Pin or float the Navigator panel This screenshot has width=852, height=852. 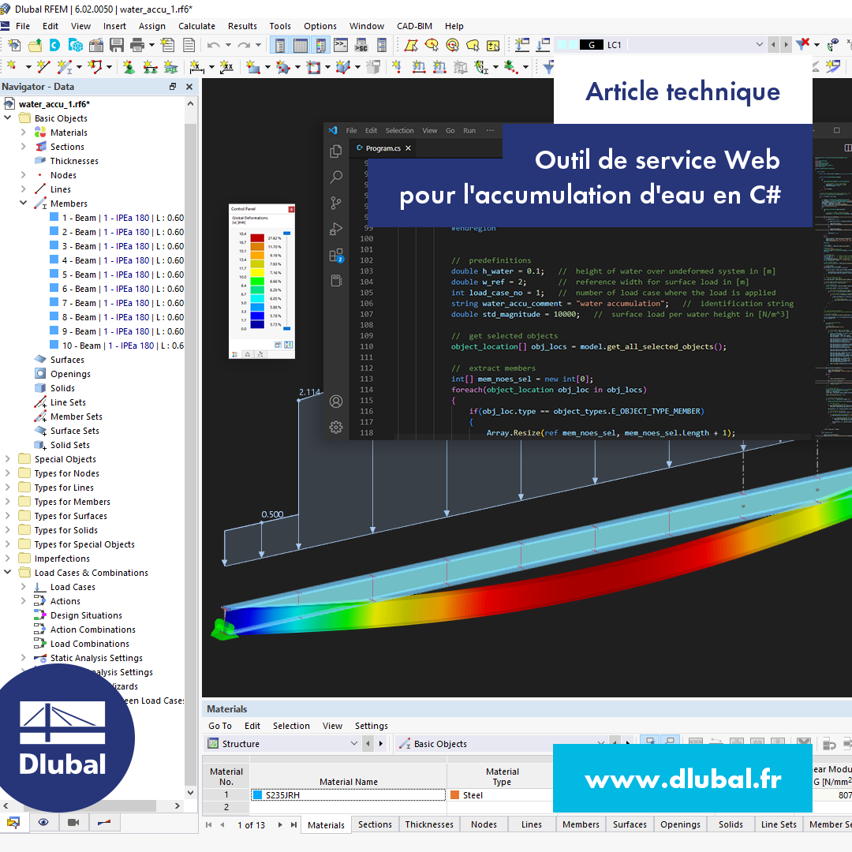click(x=173, y=87)
